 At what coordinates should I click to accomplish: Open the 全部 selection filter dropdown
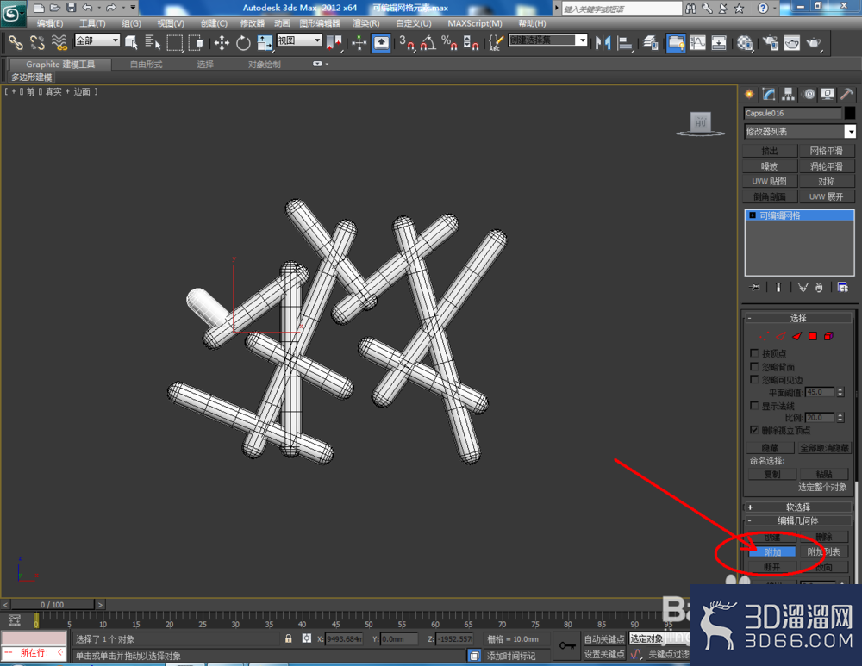[x=97, y=40]
